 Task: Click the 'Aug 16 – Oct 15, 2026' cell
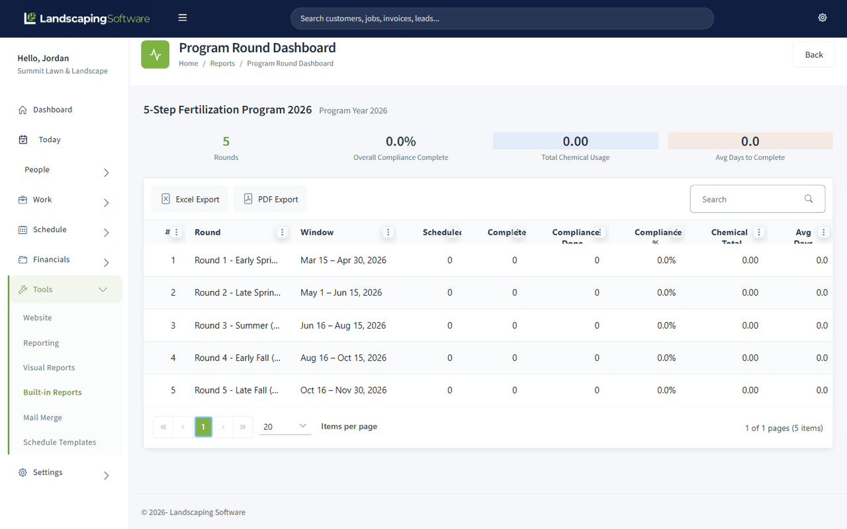coord(343,358)
